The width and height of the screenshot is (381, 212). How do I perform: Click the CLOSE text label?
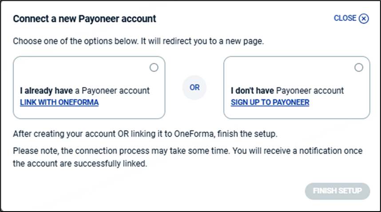coord(345,18)
